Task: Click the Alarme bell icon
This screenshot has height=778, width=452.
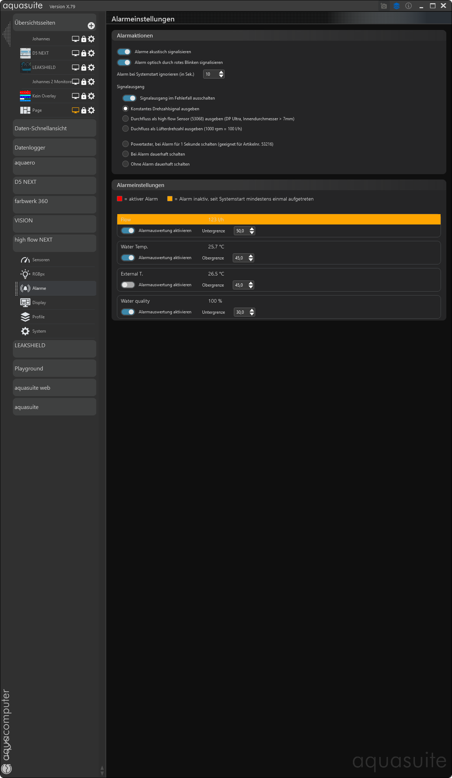Action: (25, 288)
